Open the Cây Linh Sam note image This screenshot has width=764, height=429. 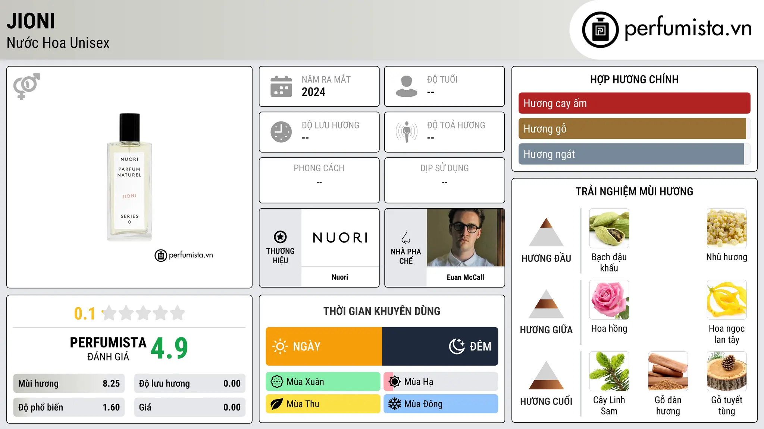pos(609,371)
